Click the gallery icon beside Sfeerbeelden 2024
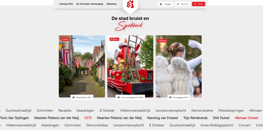Image resolution: width=263 pixels, height=130 pixels. tap(73, 97)
